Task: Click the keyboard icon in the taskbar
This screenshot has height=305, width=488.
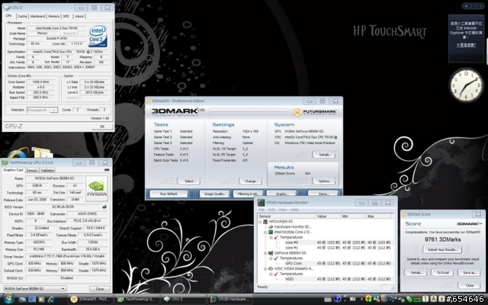Action: tap(327, 300)
